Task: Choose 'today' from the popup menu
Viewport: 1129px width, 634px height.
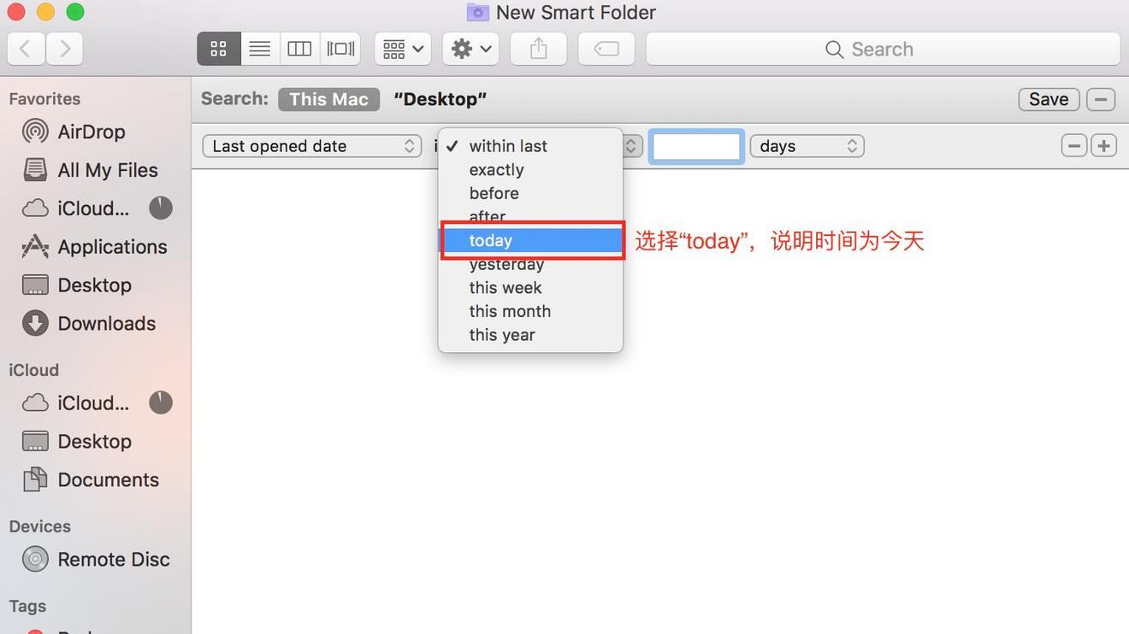Action: pyautogui.click(x=490, y=240)
